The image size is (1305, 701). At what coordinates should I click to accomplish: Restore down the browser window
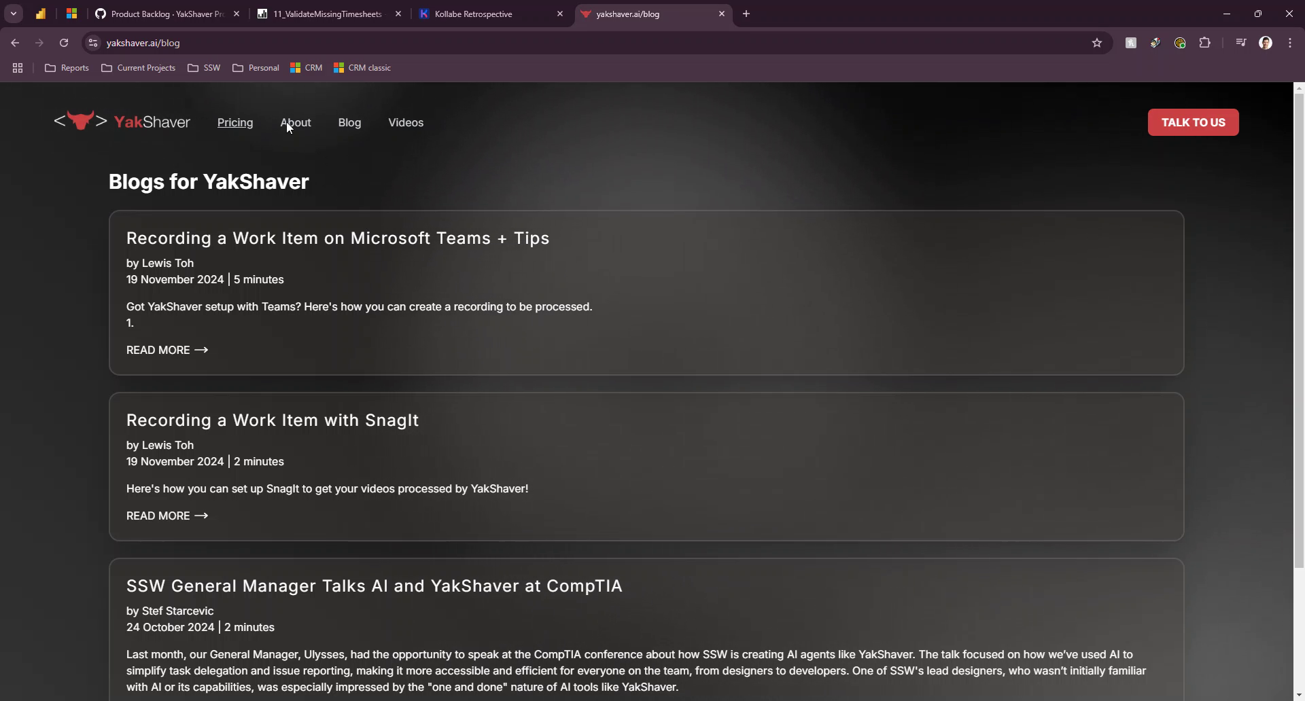coord(1258,14)
